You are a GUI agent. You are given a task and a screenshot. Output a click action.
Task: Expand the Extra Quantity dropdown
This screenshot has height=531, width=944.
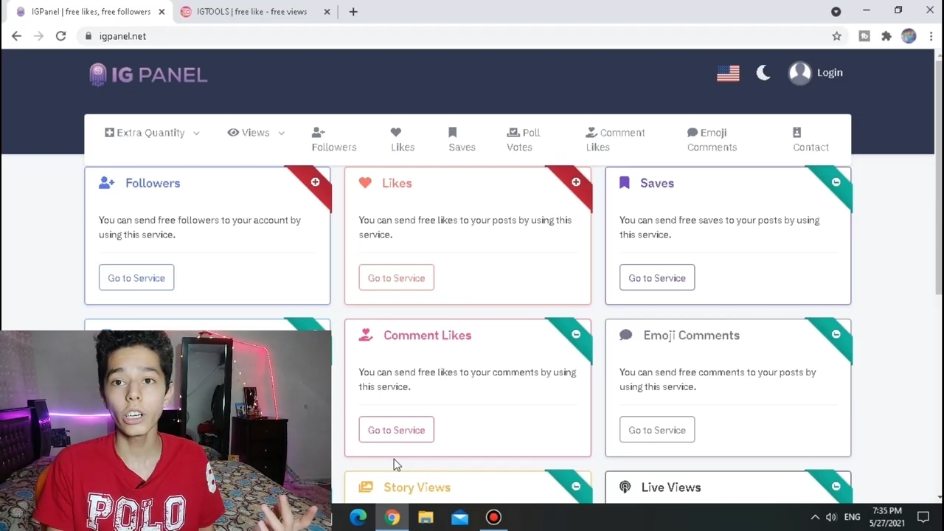pos(152,133)
